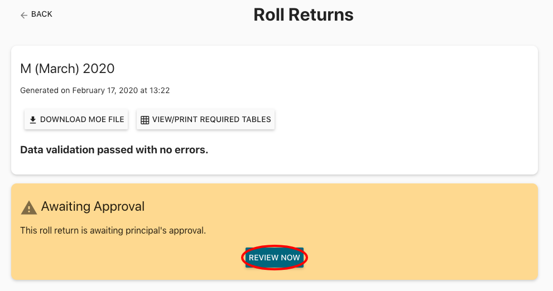
Task: Click the back arrow icon
Action: (x=24, y=15)
